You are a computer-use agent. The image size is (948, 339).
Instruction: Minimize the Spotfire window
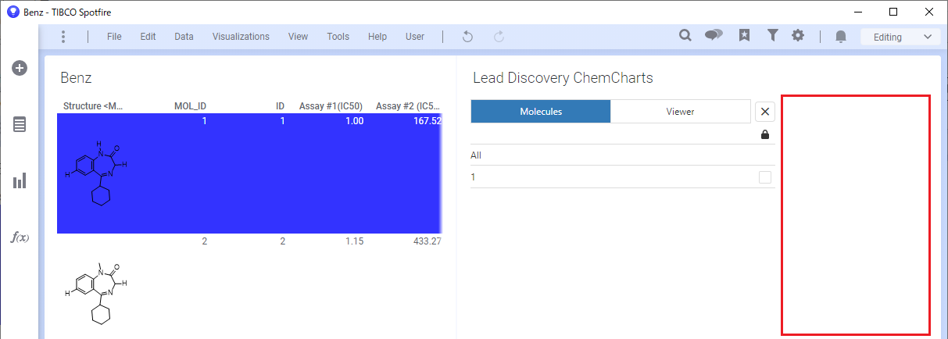[858, 12]
